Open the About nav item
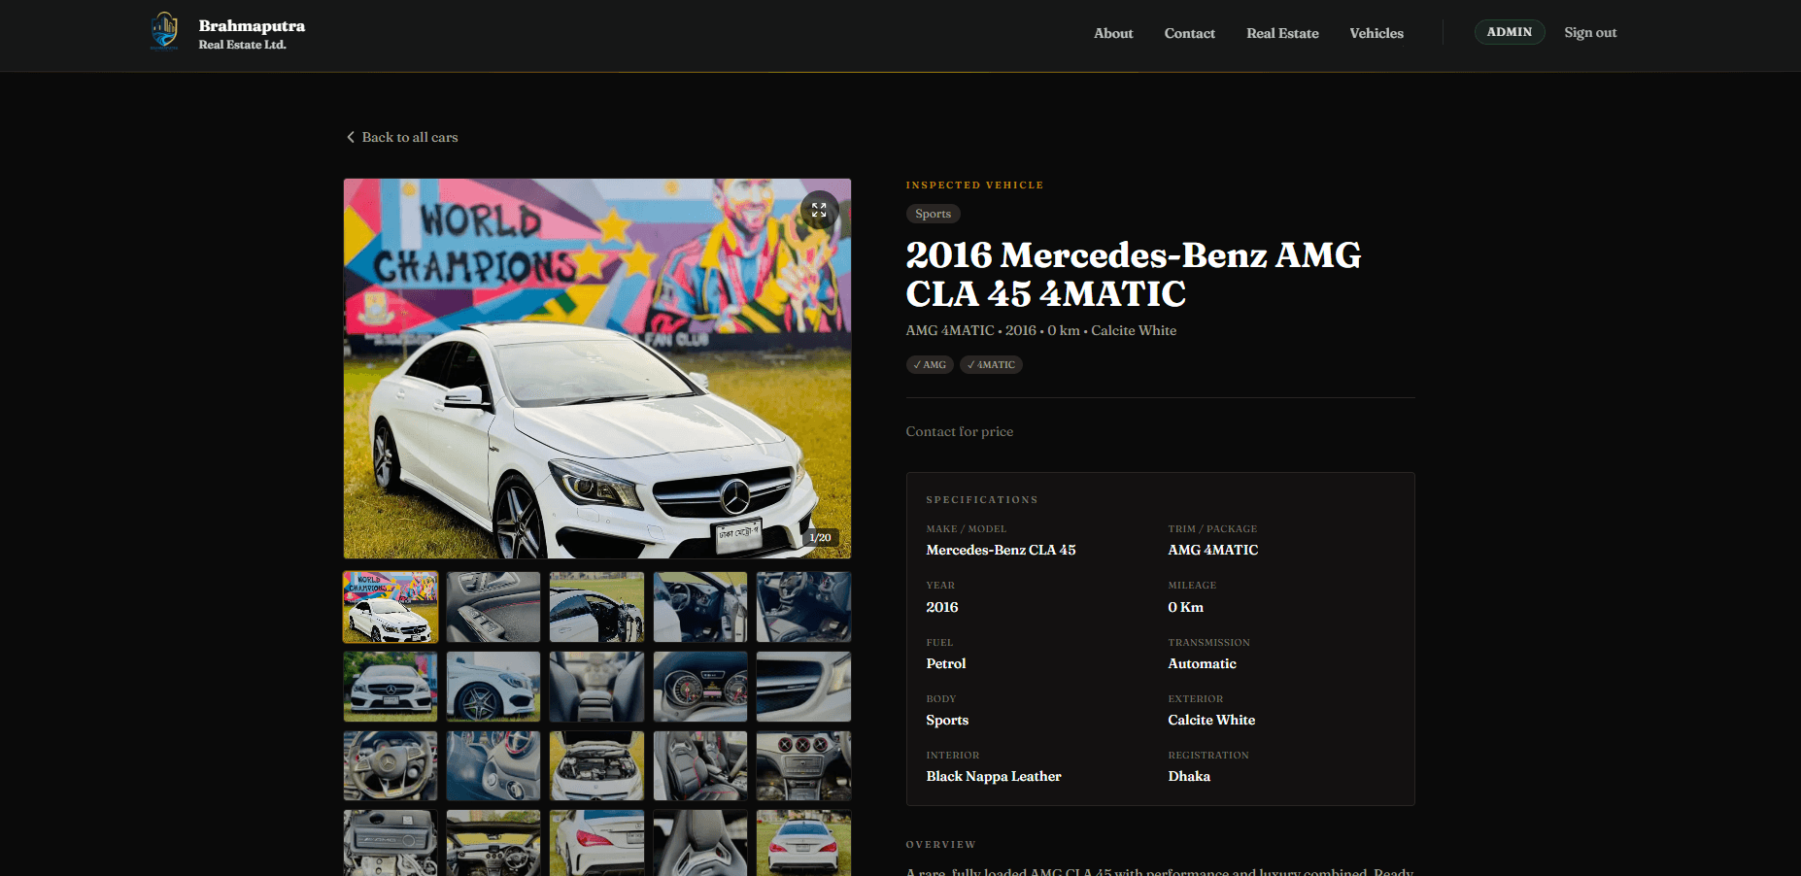Image resolution: width=1801 pixels, height=876 pixels. coord(1113,33)
